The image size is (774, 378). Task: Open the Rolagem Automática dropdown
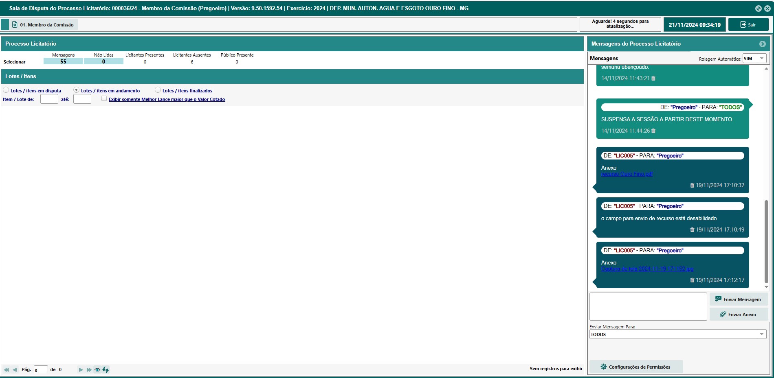pos(754,59)
